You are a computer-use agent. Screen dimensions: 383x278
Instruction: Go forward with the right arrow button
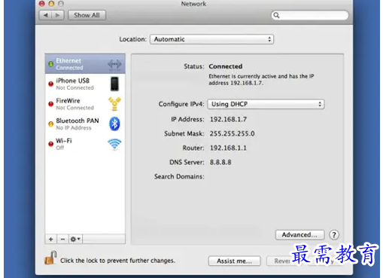[58, 15]
